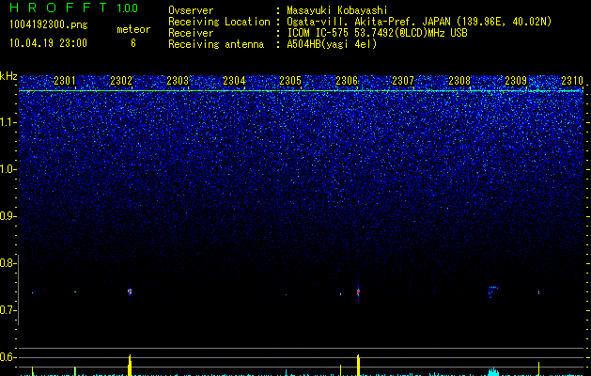Select the observer name Masayuki Kobayashi
This screenshot has height=376, width=591.
[x=337, y=10]
